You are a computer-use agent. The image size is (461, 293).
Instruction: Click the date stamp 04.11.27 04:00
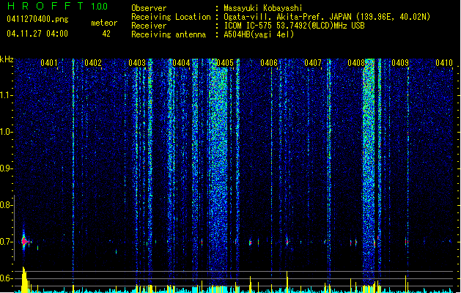[x=37, y=34]
